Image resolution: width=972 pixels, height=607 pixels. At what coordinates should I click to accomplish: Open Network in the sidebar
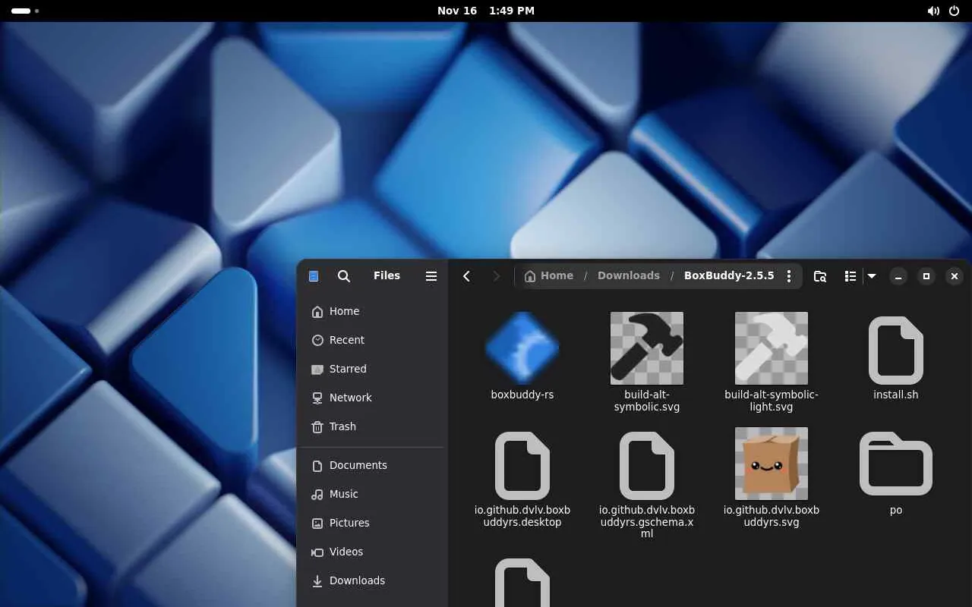coord(371,398)
